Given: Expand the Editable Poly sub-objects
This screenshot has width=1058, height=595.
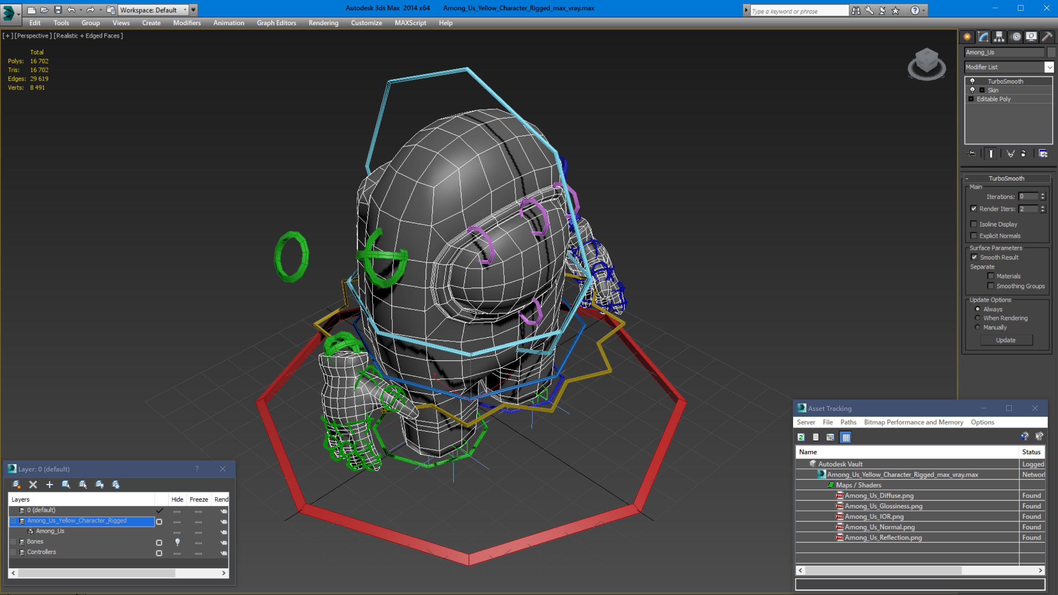Looking at the screenshot, I should click(x=971, y=99).
